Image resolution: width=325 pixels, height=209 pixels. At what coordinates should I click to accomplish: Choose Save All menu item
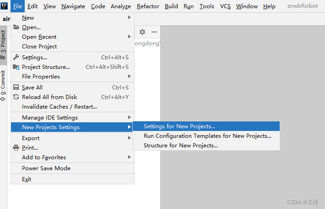pos(72,88)
